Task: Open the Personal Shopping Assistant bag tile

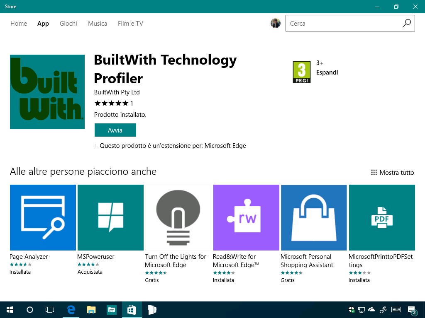Action: (314, 217)
